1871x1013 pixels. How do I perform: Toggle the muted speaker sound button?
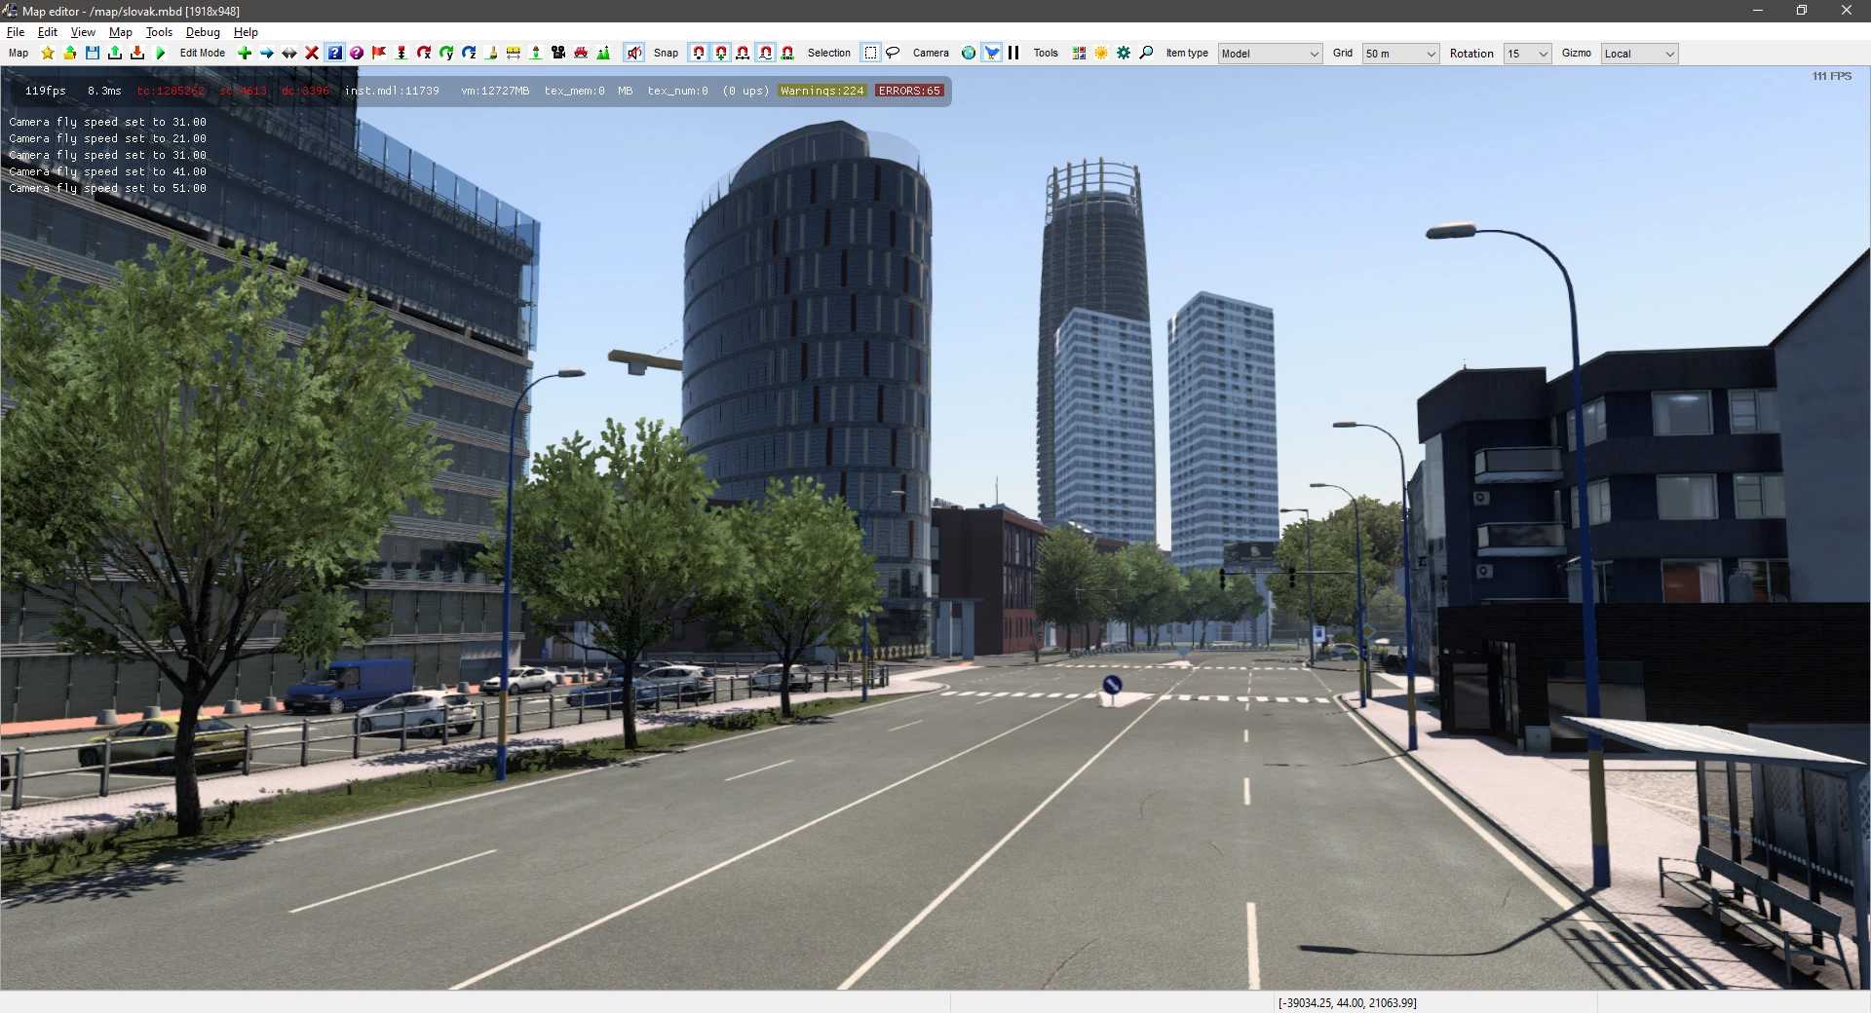[x=634, y=54]
